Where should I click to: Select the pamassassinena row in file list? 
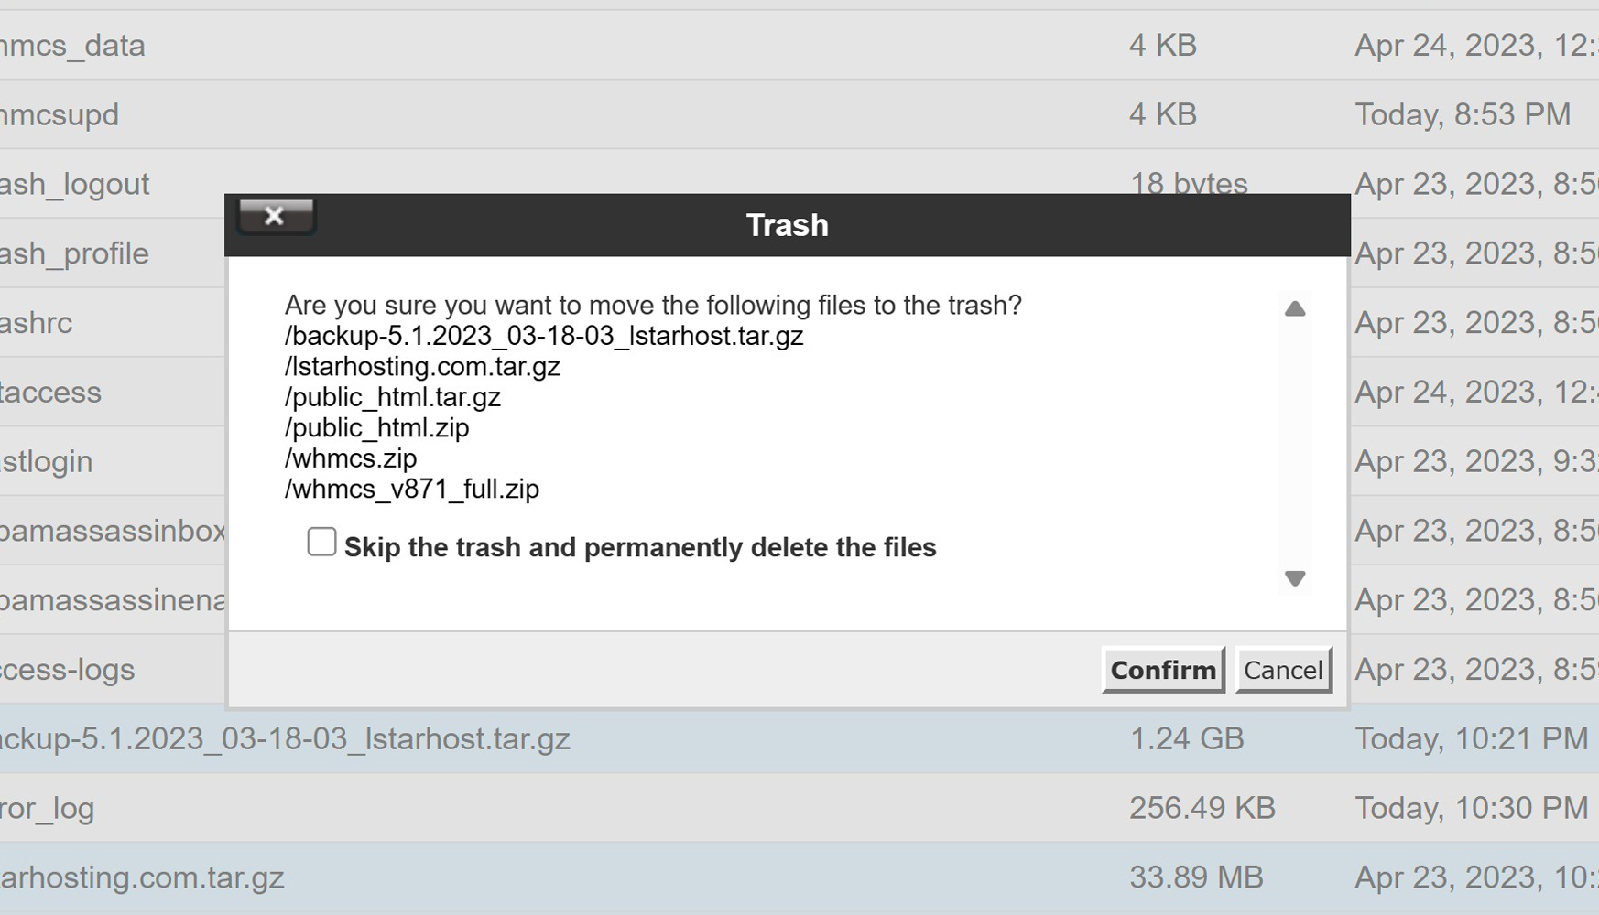(x=112, y=600)
